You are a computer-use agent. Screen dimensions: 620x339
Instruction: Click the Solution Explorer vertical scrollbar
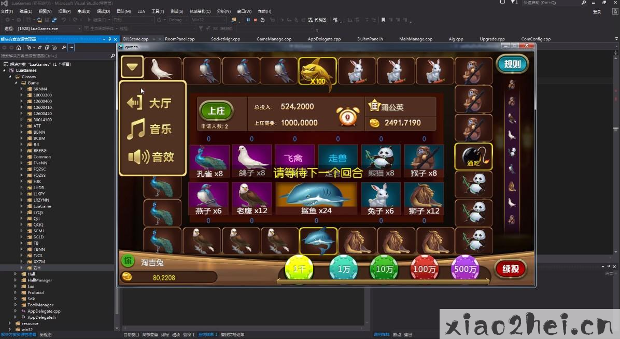coord(116,194)
